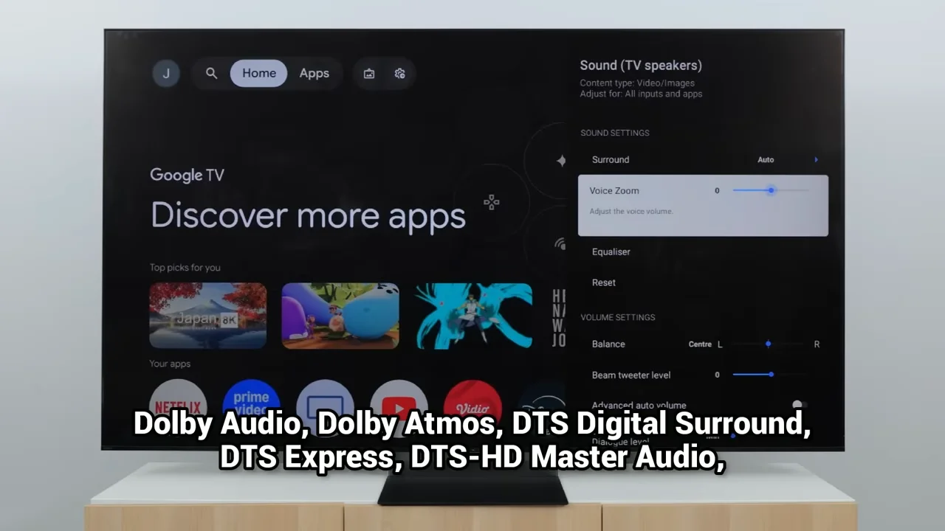Expand the Surround Auto arrow
The height and width of the screenshot is (531, 945).
point(817,159)
